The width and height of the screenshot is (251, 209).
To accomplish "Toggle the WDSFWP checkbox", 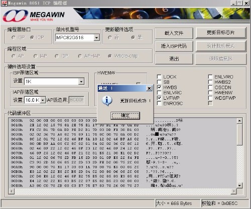I will (210, 98).
